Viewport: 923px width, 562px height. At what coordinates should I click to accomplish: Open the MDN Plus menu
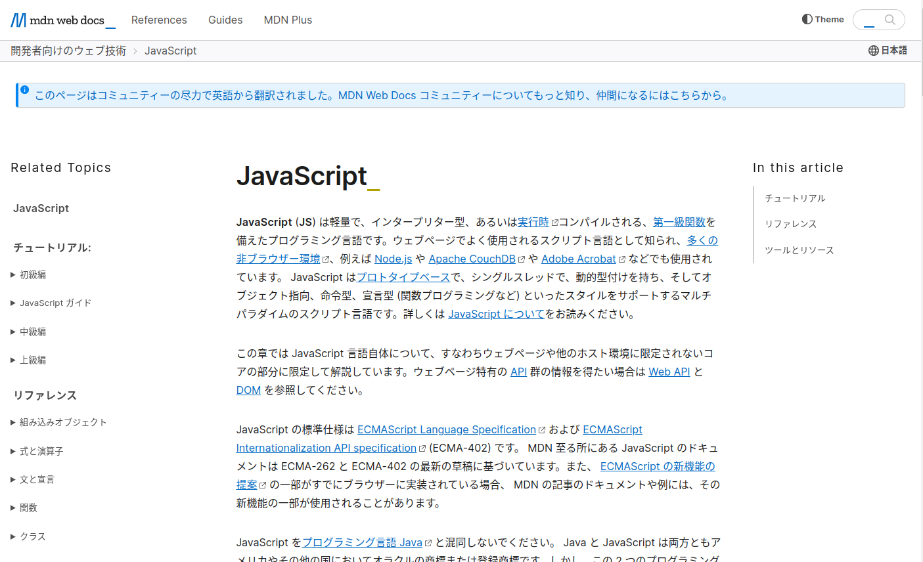(x=288, y=20)
